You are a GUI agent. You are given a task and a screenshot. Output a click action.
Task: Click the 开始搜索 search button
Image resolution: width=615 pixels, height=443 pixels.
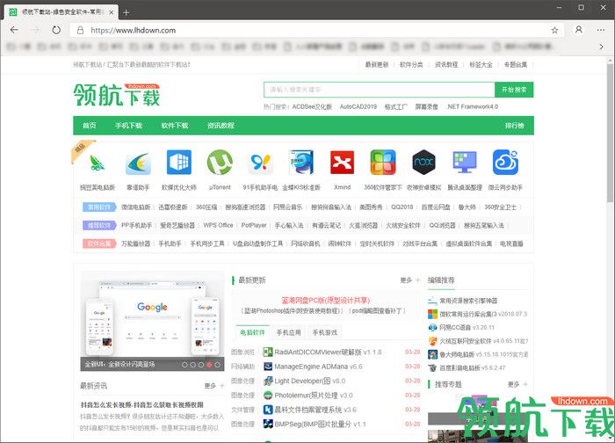click(514, 90)
